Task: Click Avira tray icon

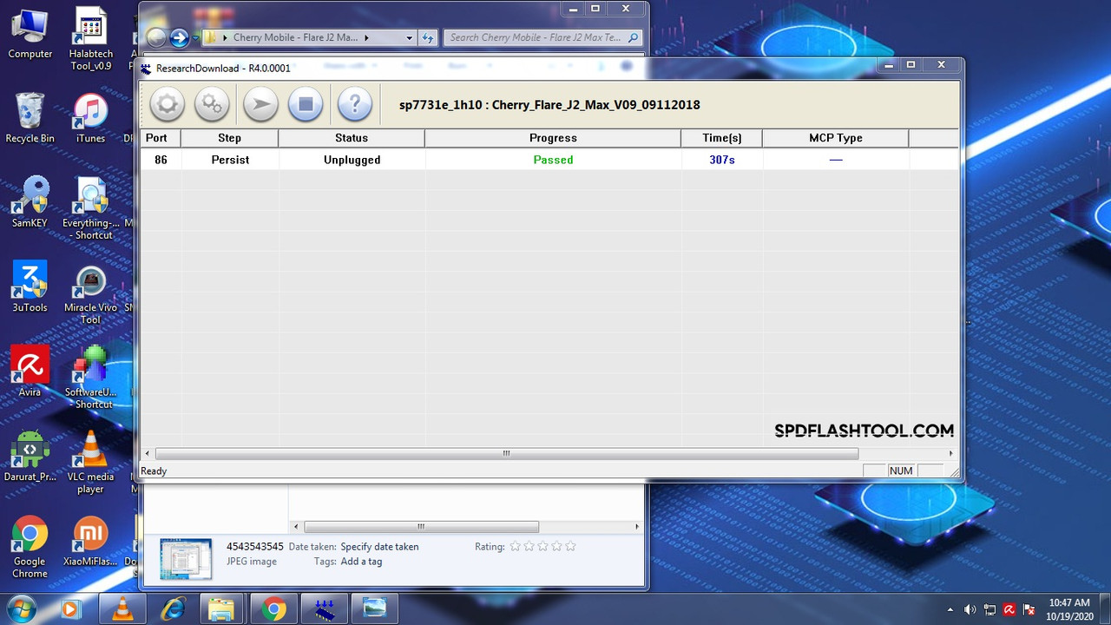Action: tap(1009, 609)
